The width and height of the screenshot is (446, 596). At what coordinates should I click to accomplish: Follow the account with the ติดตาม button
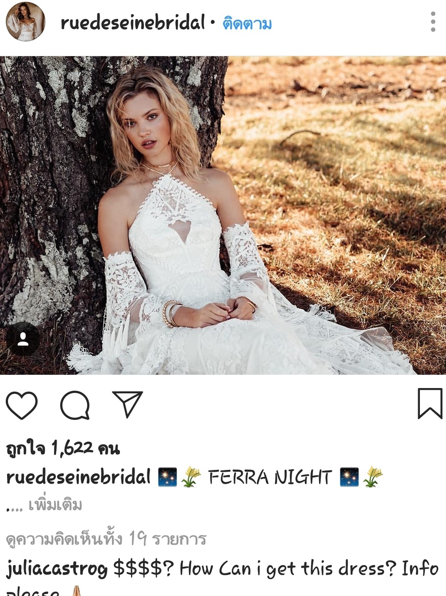click(247, 23)
